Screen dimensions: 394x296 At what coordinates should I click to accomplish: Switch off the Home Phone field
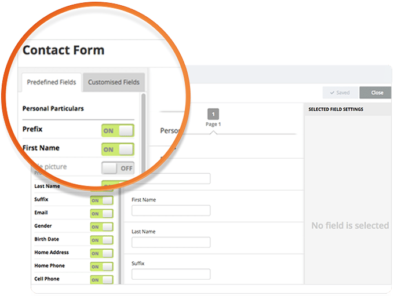[x=102, y=266]
